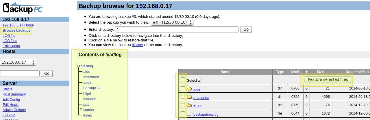Click size value 4096 for anaconda
The width and height of the screenshot is (370, 120).
click(325, 97)
